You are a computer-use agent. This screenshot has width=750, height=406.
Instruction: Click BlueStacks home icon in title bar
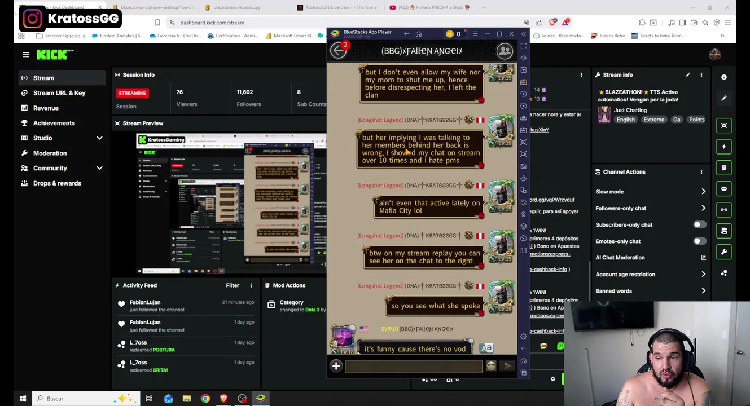point(418,34)
